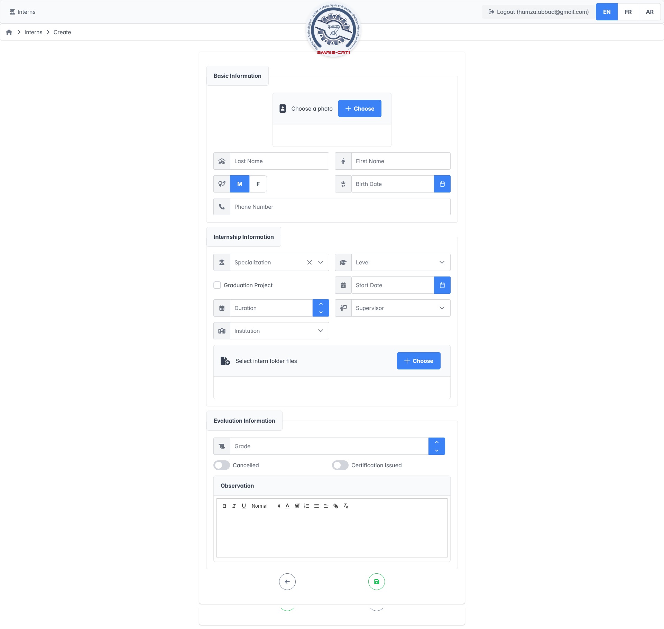Open the start date calendar picker
664x629 pixels.
442,285
